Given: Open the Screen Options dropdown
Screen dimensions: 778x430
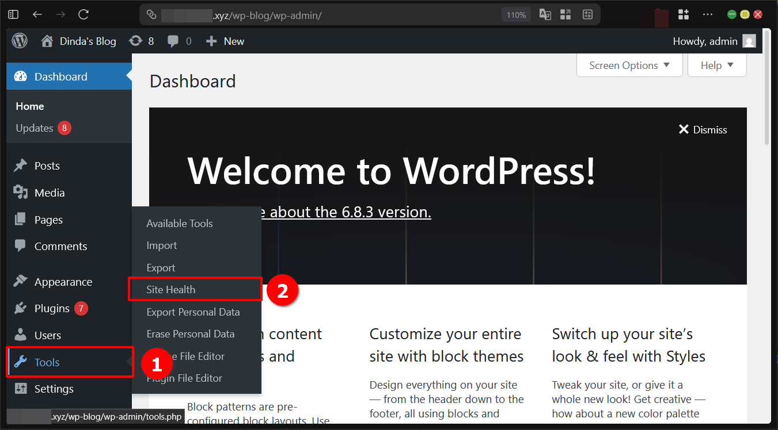Looking at the screenshot, I should tap(629, 65).
